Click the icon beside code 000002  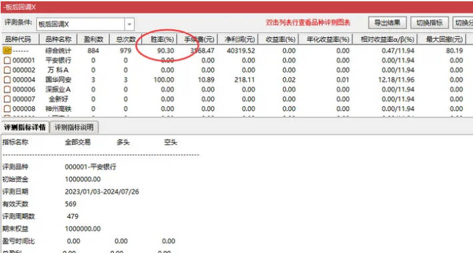(7, 70)
